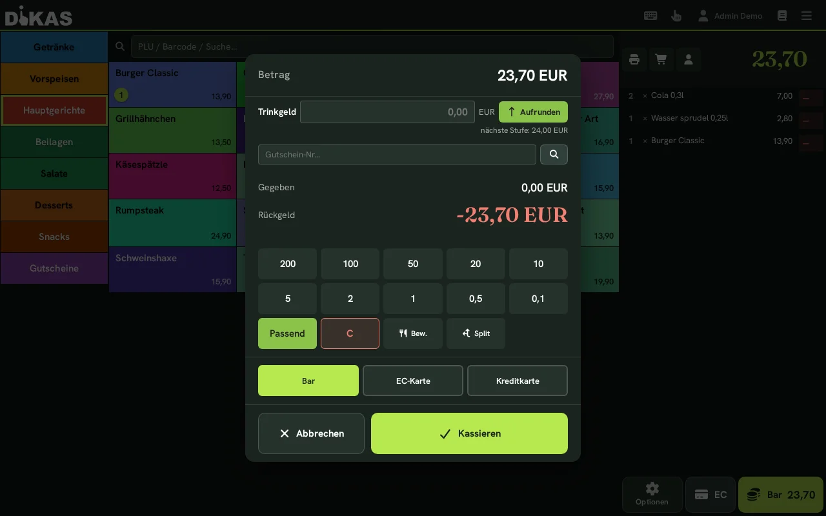
Task: Add 2 euro amount
Action: 350,299
